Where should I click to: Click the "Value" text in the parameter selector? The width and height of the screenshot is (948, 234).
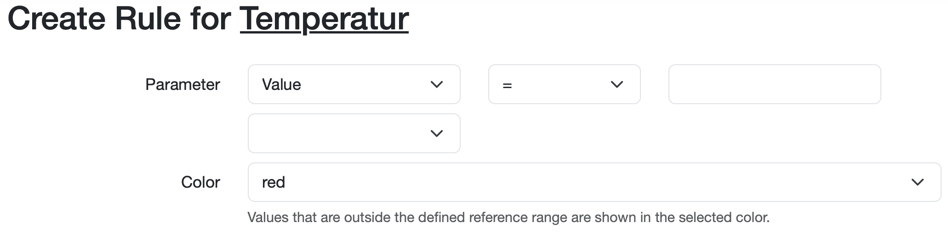pos(281,84)
